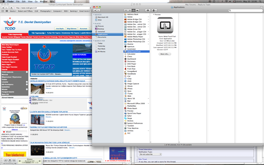Switch Finder to list view
Image resolution: width=264 pixels, height=165 pixels.
pyautogui.click(x=130, y=10)
